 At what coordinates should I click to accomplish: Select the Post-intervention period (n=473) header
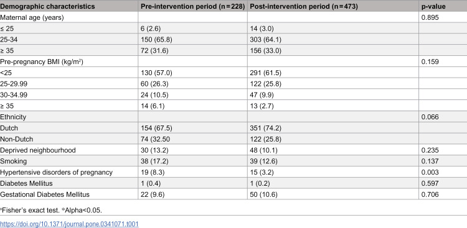[x=304, y=6]
